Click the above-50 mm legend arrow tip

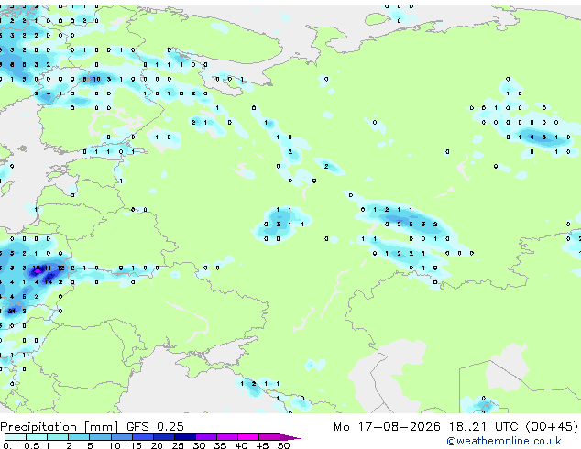click(x=290, y=437)
